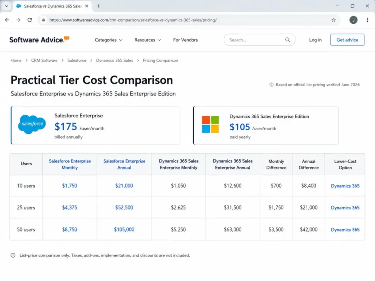
Task: Click info icon beside list-price disclaimer
Action: pyautogui.click(x=13, y=255)
